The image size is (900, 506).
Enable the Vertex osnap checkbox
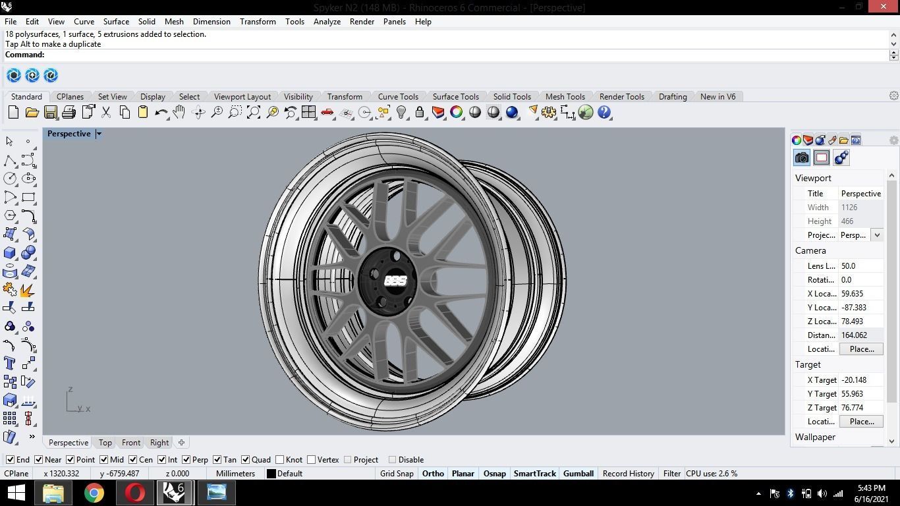[312, 459]
